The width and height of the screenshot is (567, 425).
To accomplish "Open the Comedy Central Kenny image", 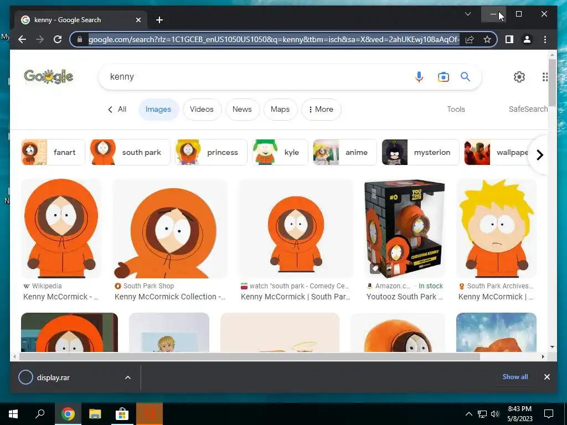I will pyautogui.click(x=296, y=229).
